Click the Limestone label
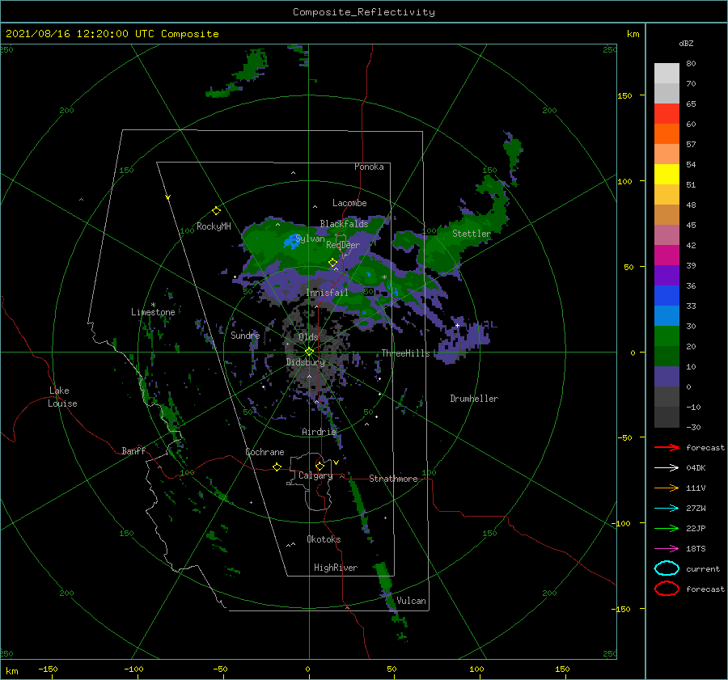 click(x=153, y=312)
